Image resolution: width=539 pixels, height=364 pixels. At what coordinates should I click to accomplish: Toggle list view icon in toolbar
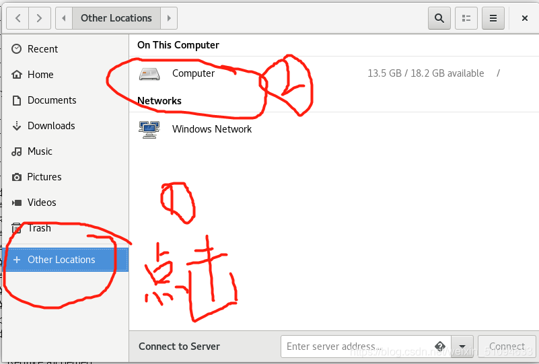tap(466, 18)
